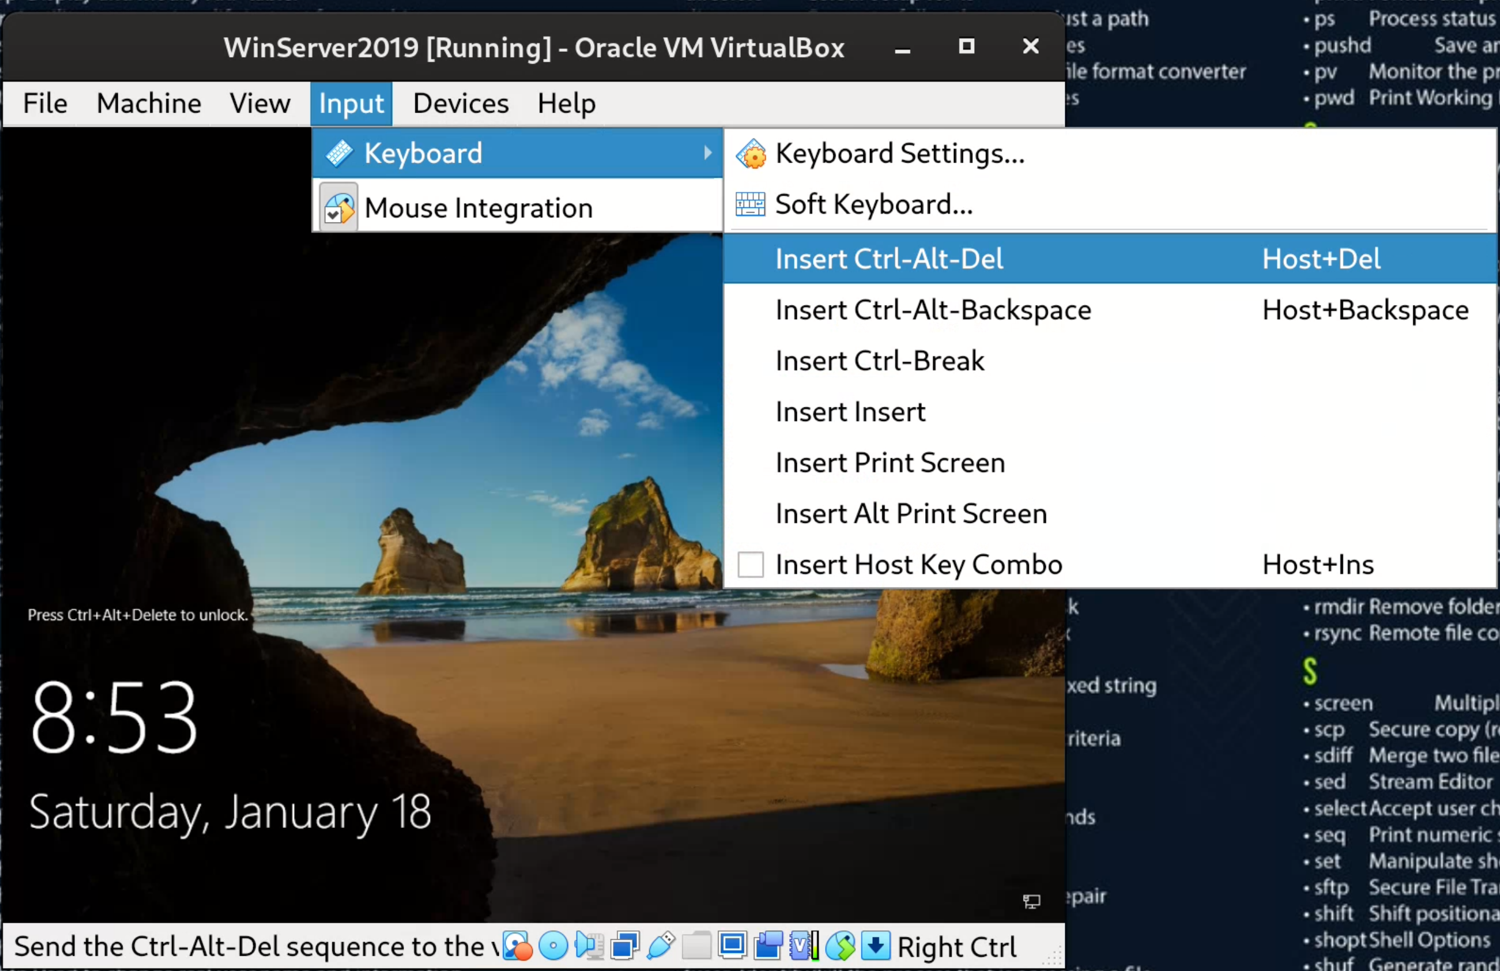Click the mouse integration status icon
Screen dimensions: 1500x971
(x=840, y=946)
